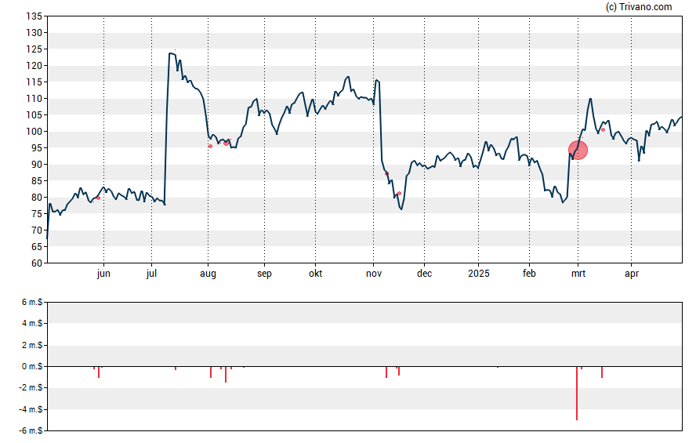The width and height of the screenshot is (696, 443).
Task: Click the mrt month label
Action: 578,274
